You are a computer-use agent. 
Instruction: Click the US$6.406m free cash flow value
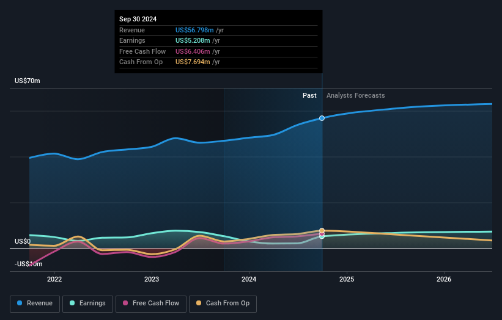[x=193, y=51]
